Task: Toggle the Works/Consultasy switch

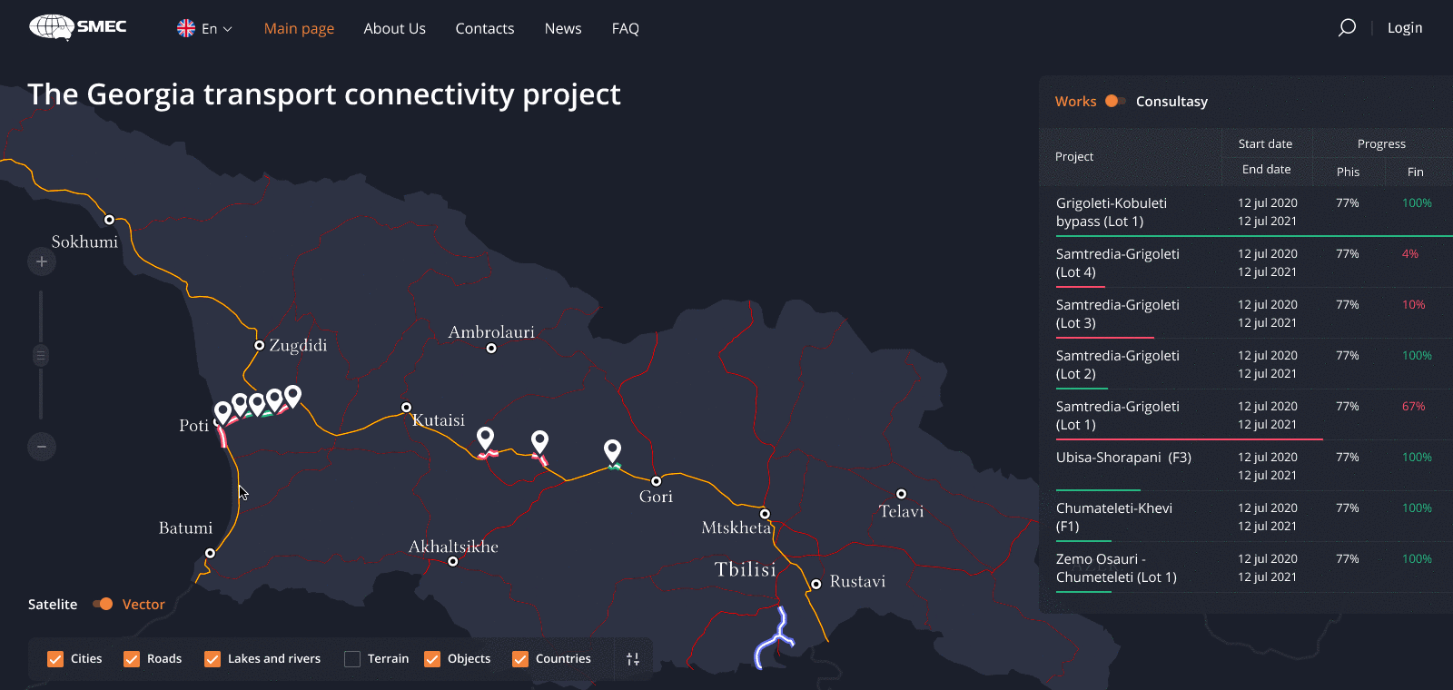Action: [x=1115, y=102]
